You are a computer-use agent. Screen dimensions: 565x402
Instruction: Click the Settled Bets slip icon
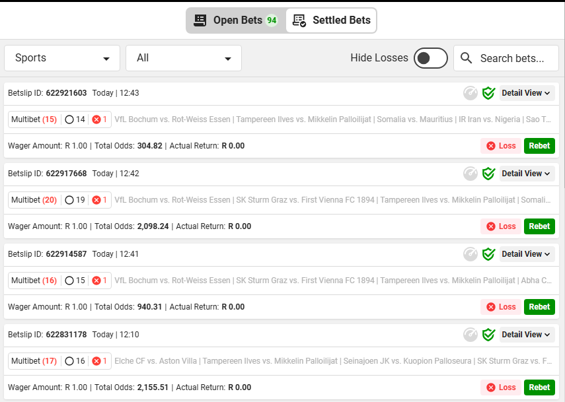(x=299, y=20)
